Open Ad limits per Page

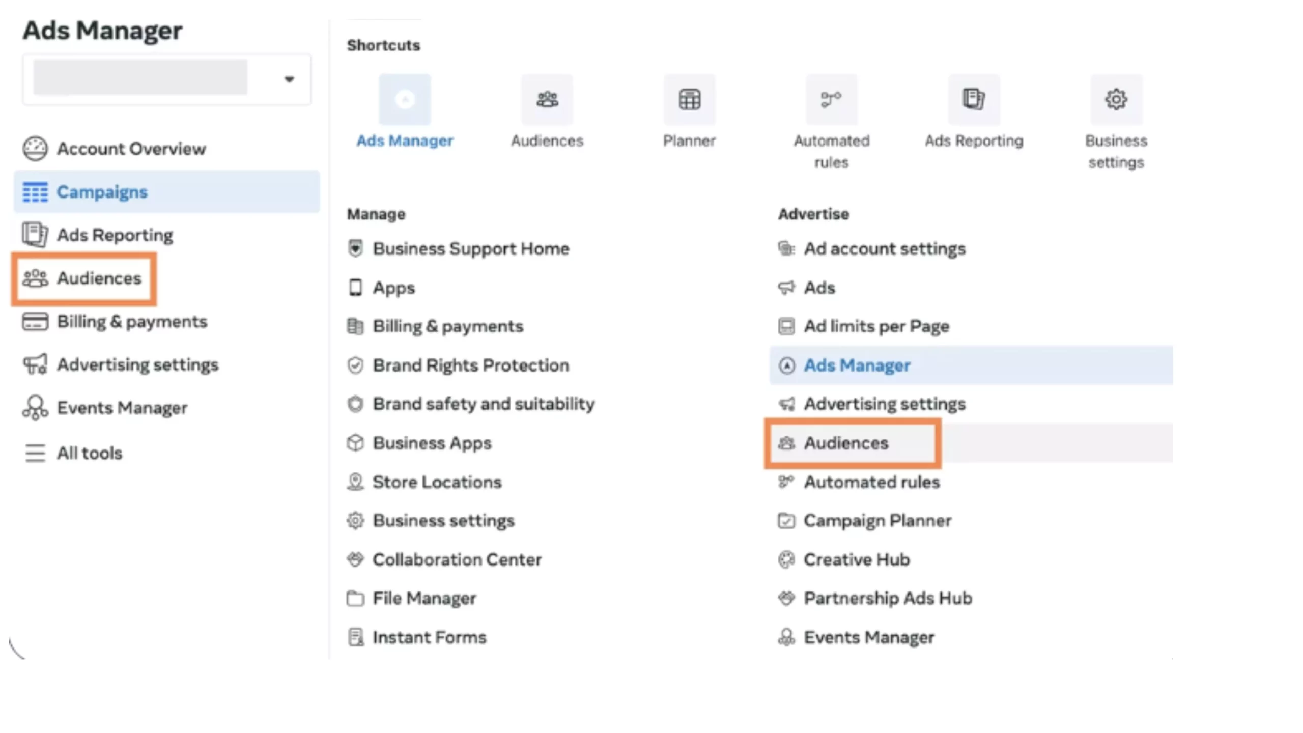[876, 326]
